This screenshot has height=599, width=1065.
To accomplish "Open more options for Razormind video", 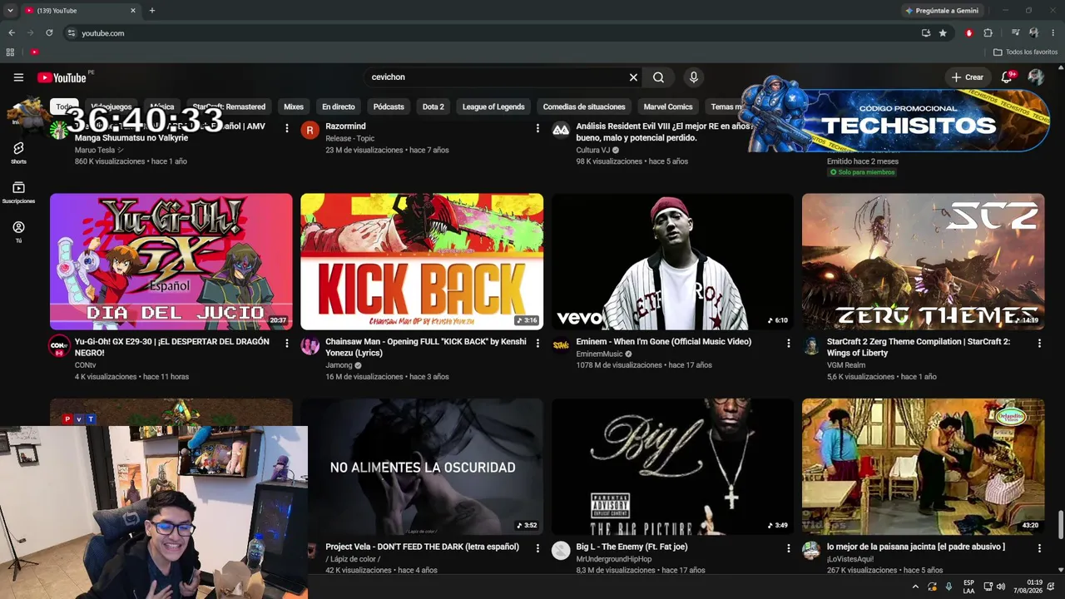I will click(537, 128).
